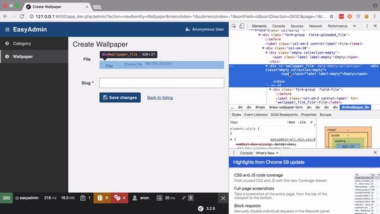Click the styles Filter input
Screen dimensions: 380x214
tap(257, 122)
